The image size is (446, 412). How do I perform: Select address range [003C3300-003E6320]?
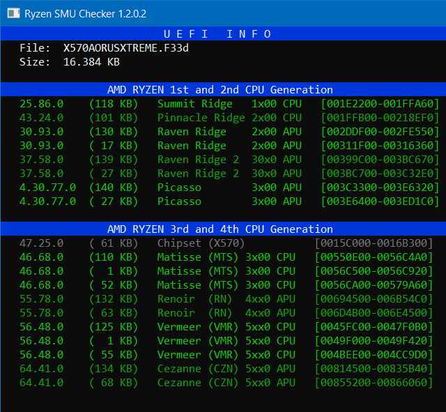pyautogui.click(x=380, y=188)
